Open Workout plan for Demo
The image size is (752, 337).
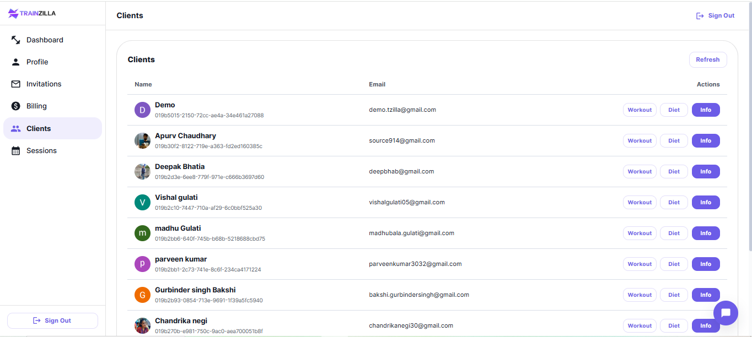639,110
